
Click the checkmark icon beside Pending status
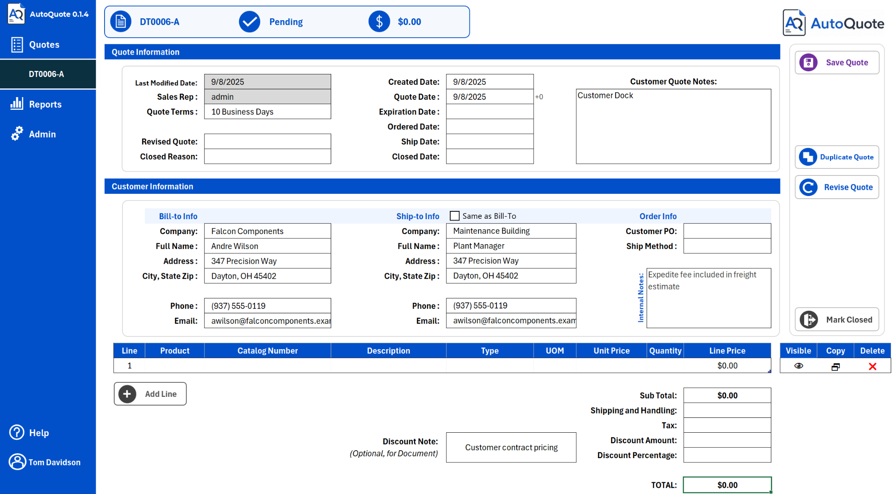(x=249, y=21)
